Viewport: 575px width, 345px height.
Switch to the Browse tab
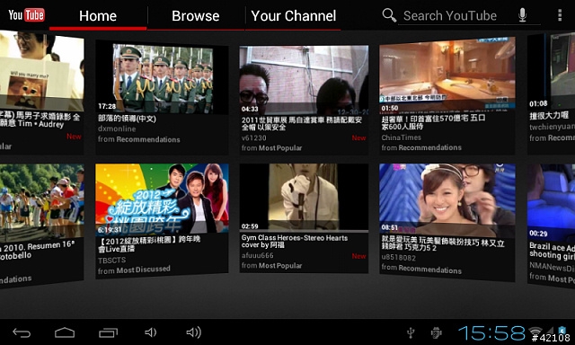196,16
